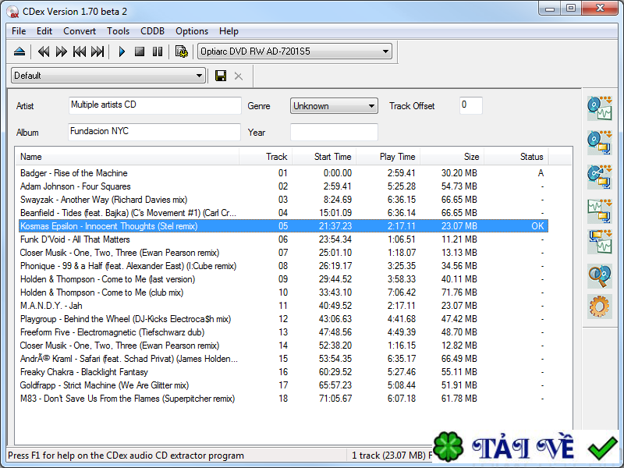The image size is (624, 468).
Task: Click Extract CD tracks to WAV icon
Action: (x=599, y=107)
